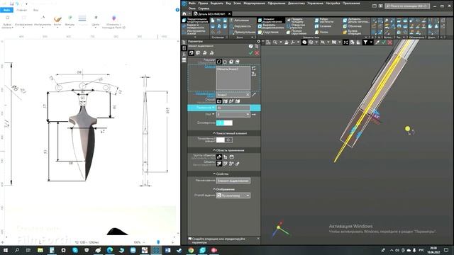The height and width of the screenshot is (255, 454).
Task: Open the Parameters panel settings gear
Action: point(258,41)
